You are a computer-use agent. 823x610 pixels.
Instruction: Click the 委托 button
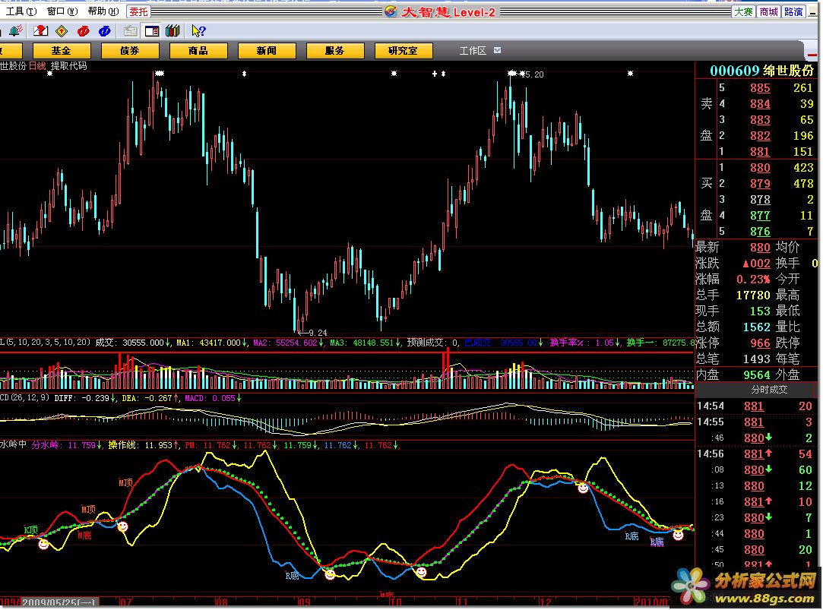pyautogui.click(x=138, y=11)
